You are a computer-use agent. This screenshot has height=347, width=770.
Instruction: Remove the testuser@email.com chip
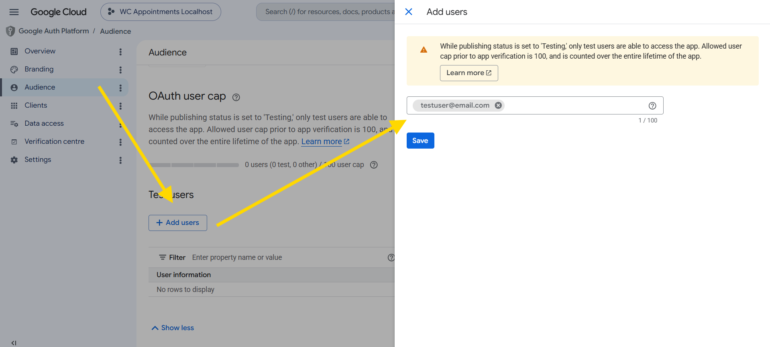pos(498,105)
